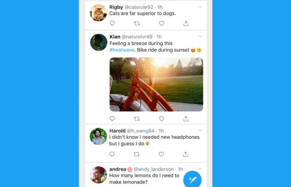Reply to Harold's headphones tweet
This screenshot has height=187, width=291.
point(112,154)
